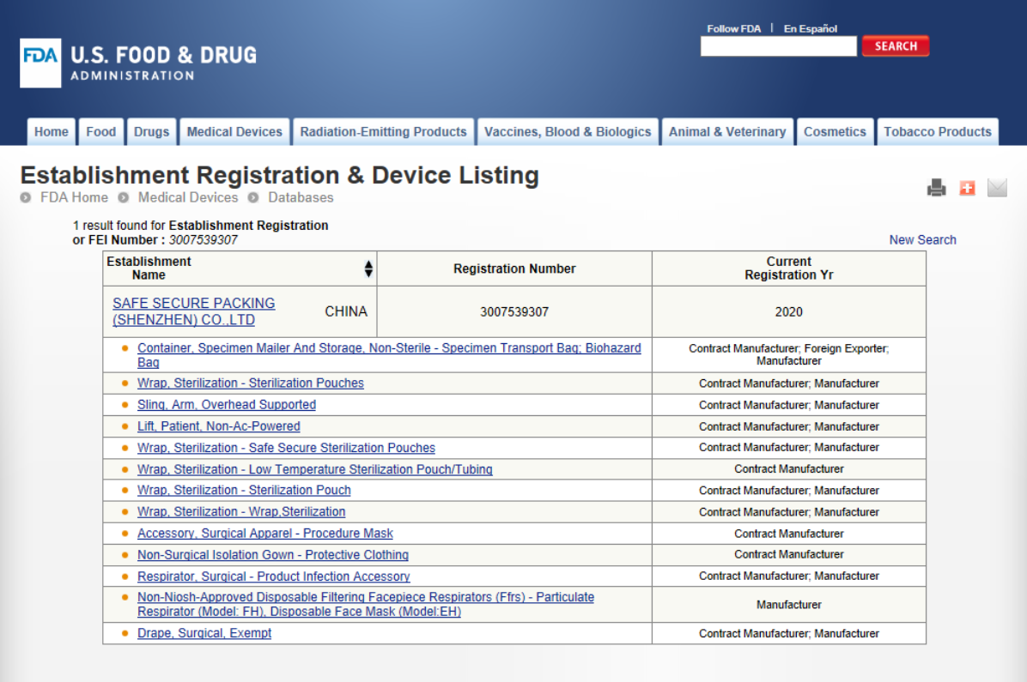Click the red SEARCH button
Viewport: 1027px width, 682px height.
tap(896, 45)
